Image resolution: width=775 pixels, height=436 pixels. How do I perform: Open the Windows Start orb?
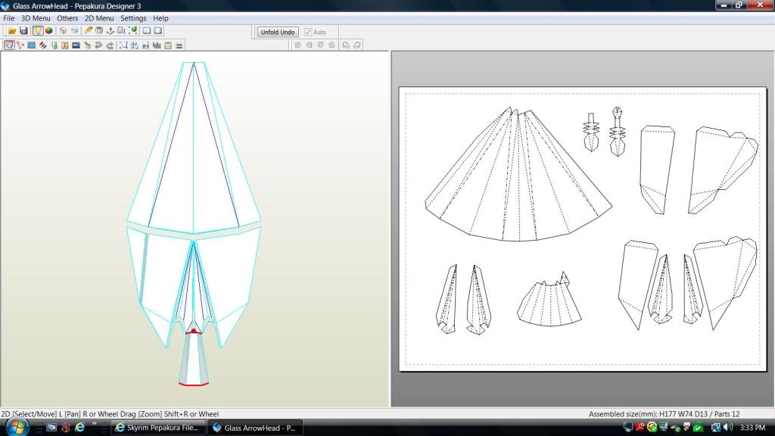tap(17, 427)
